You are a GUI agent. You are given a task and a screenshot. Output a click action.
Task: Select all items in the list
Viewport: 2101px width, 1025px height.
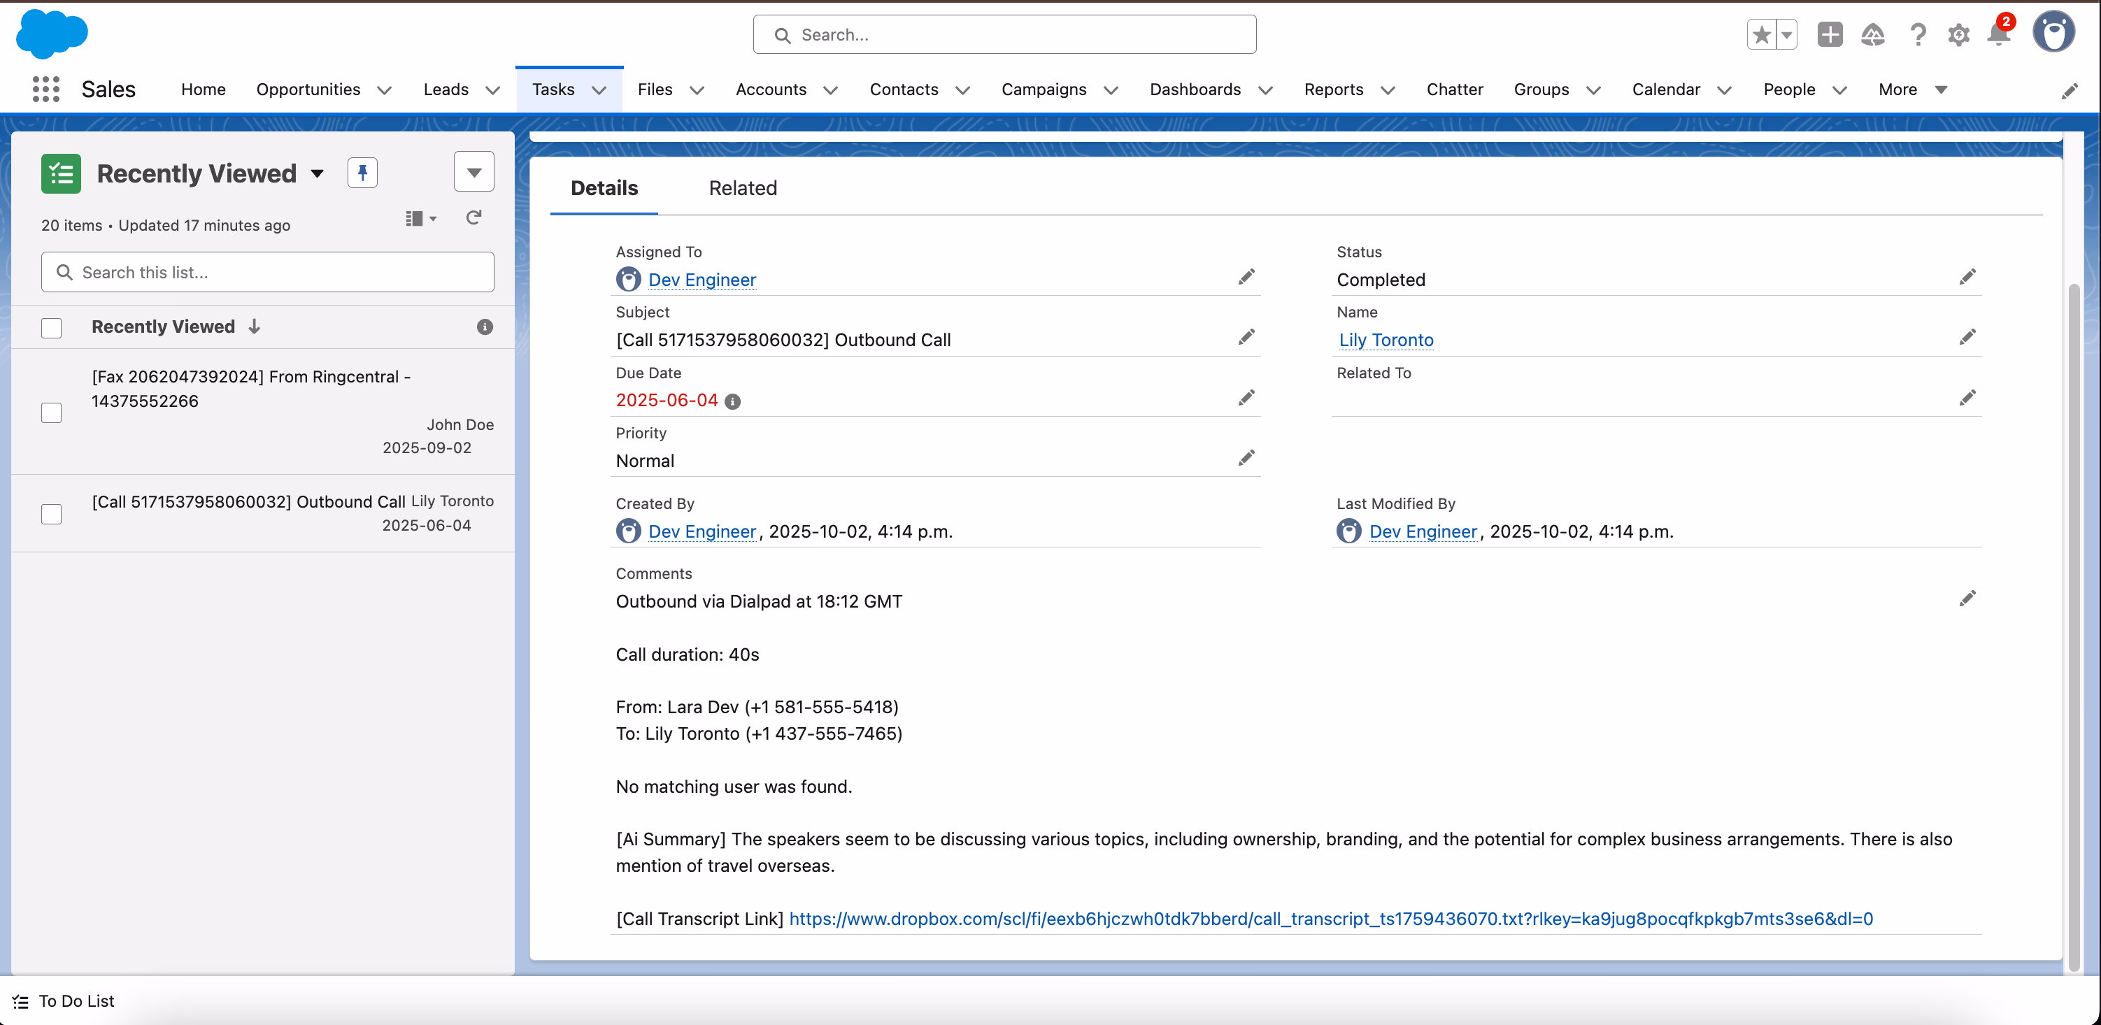click(51, 327)
